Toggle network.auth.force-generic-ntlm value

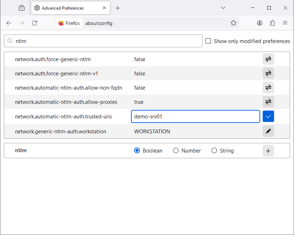pyautogui.click(x=268, y=59)
